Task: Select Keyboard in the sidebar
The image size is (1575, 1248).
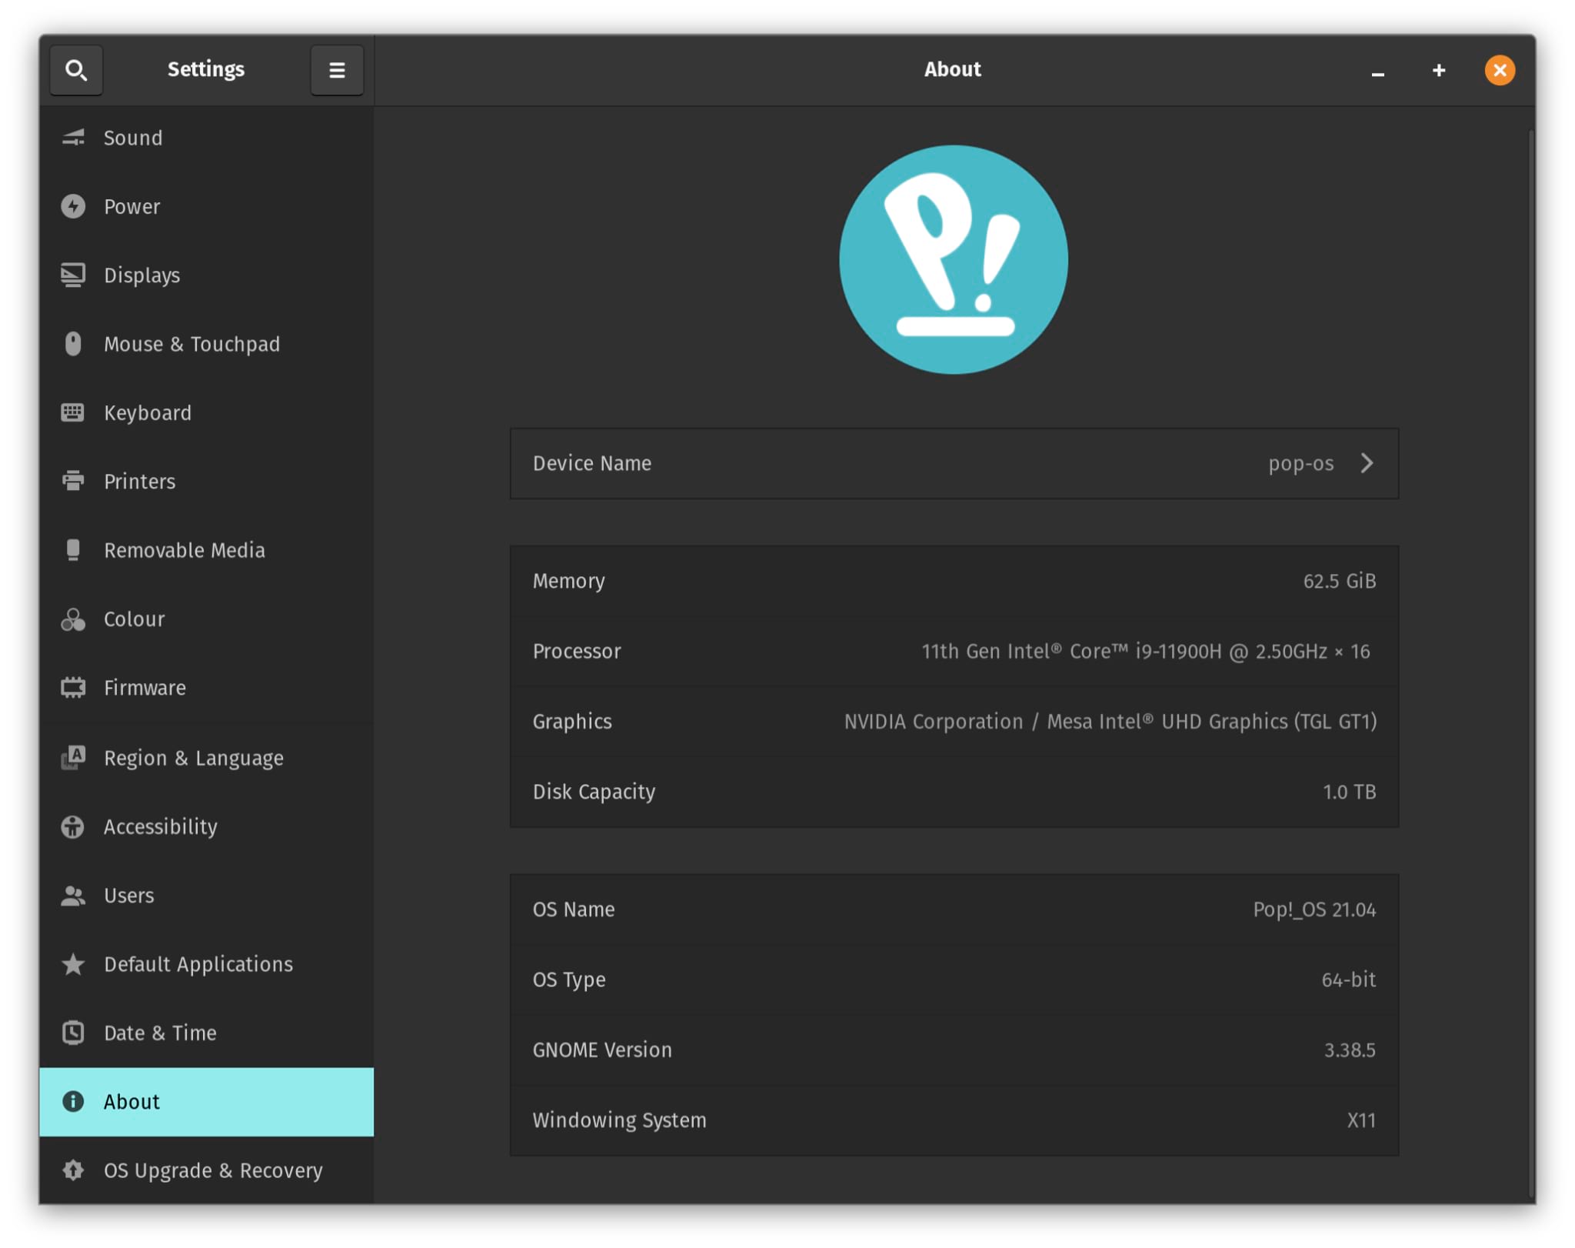Action: click(x=206, y=412)
